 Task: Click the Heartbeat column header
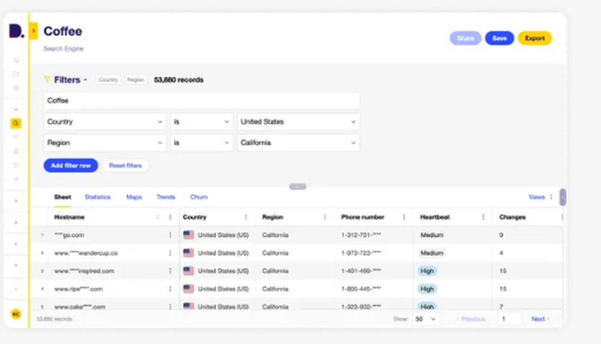pos(435,217)
